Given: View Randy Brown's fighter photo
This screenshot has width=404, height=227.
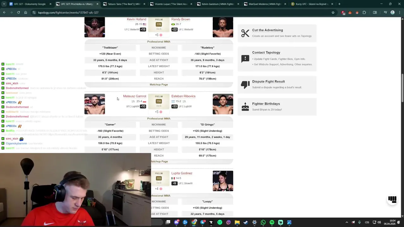Looking at the screenshot, I should 223,27.
